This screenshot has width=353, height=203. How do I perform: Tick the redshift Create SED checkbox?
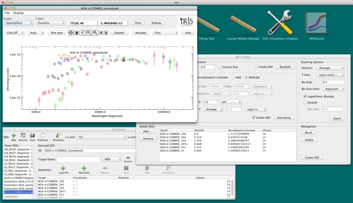[256, 67]
